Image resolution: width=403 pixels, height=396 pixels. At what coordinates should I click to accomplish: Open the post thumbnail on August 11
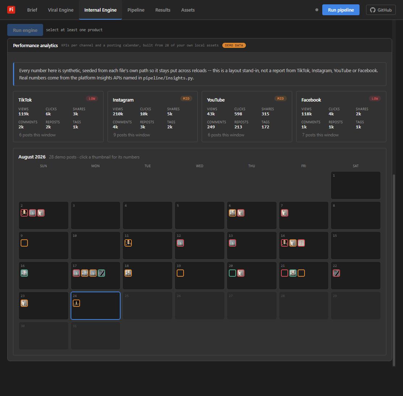(x=128, y=243)
